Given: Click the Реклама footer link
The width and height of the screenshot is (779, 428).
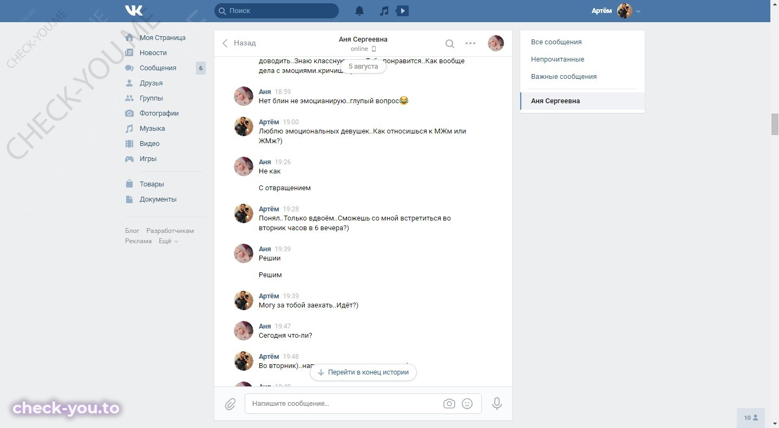Looking at the screenshot, I should (139, 241).
